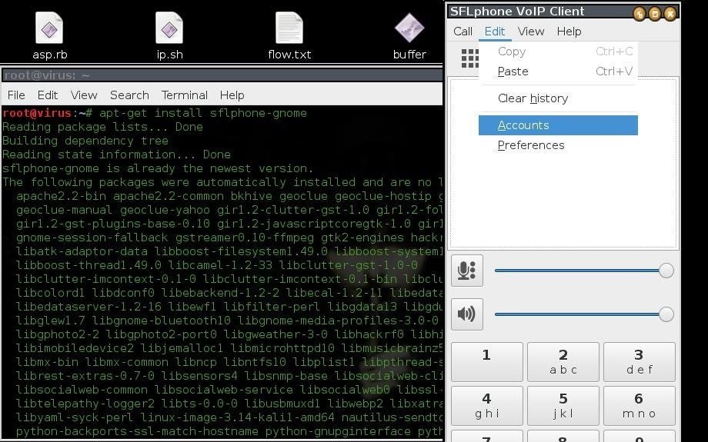Dial digit 6 mno on the keypad
This screenshot has height=442, width=708.
(640, 405)
